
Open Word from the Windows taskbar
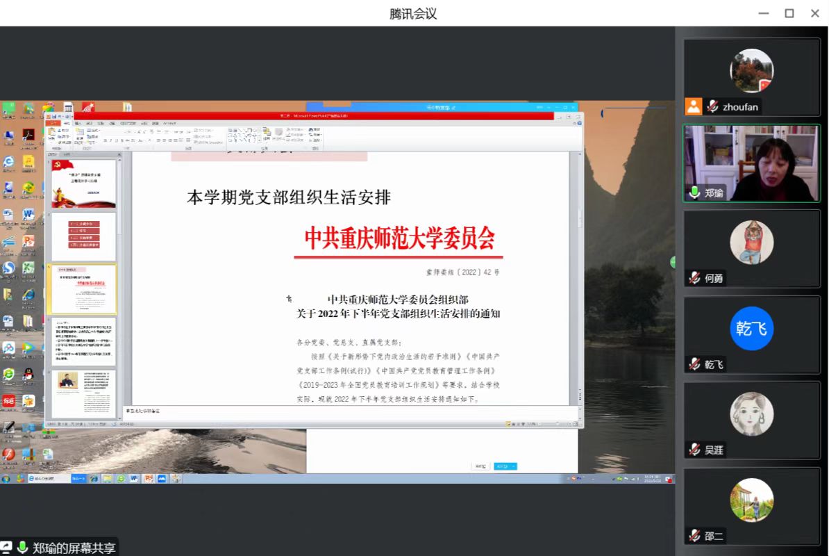pos(134,479)
